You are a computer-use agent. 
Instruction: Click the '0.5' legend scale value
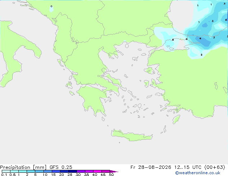[x=13, y=175]
